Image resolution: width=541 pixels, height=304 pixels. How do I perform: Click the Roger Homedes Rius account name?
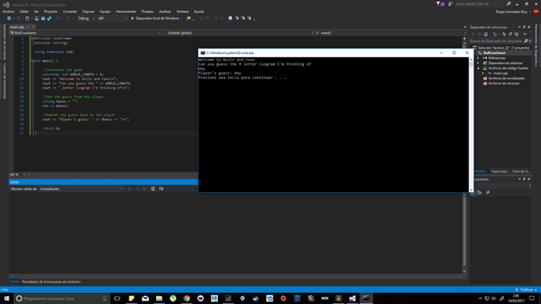tap(511, 12)
